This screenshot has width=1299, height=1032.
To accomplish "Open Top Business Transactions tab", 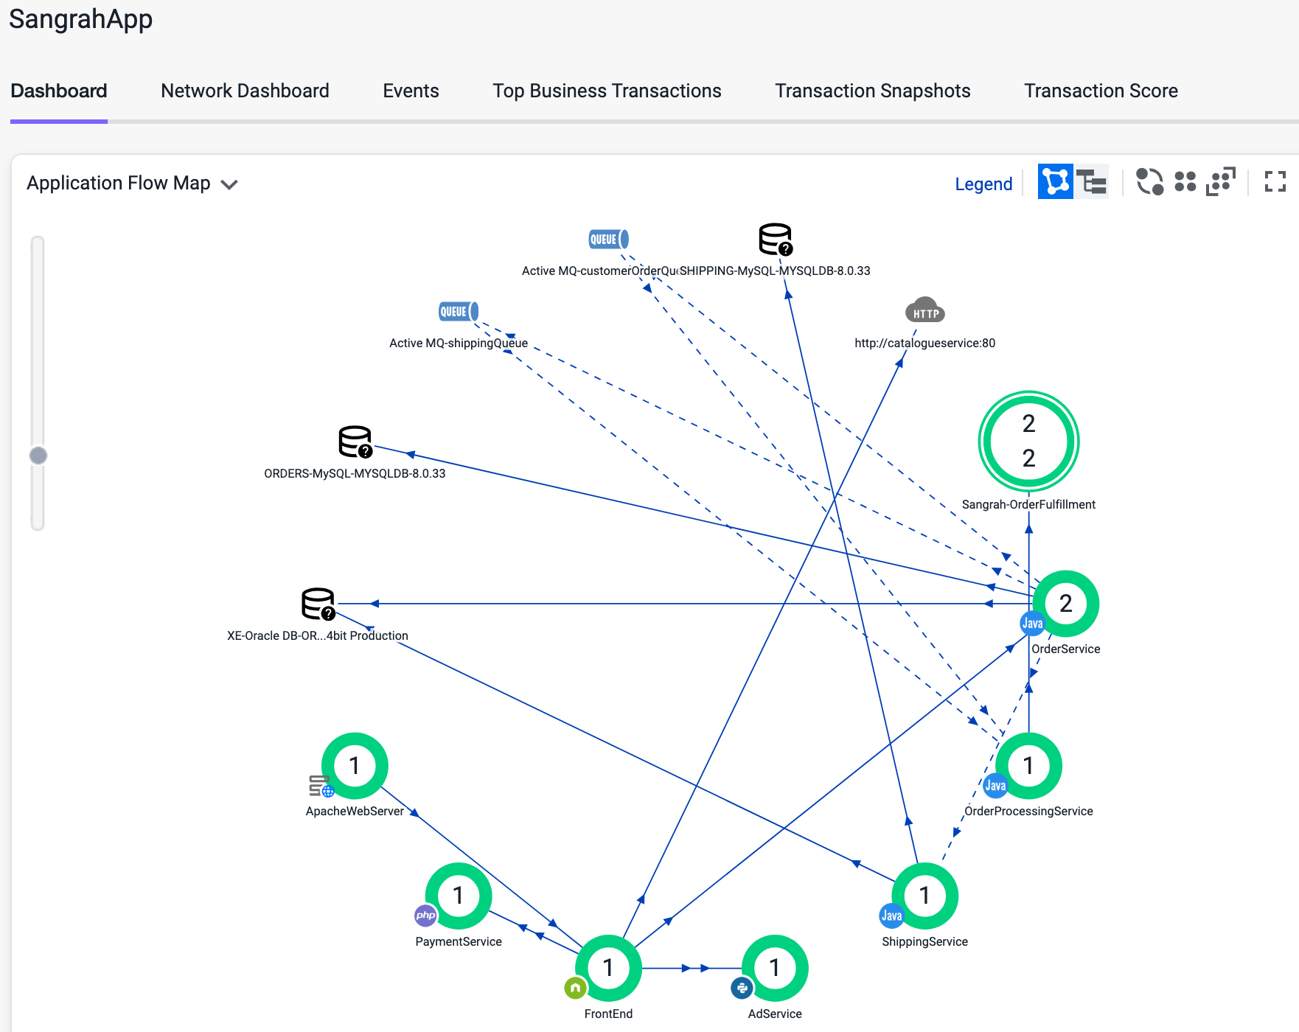I will coord(607,91).
